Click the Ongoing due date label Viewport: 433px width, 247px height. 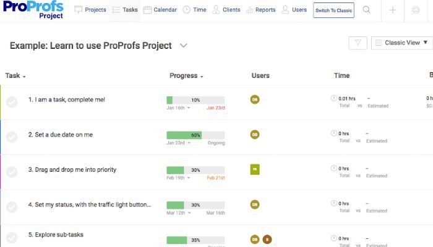(216, 143)
